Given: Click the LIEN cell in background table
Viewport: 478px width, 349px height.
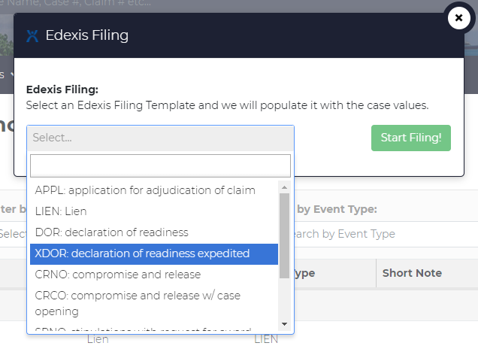Looking at the screenshot, I should [266, 339].
